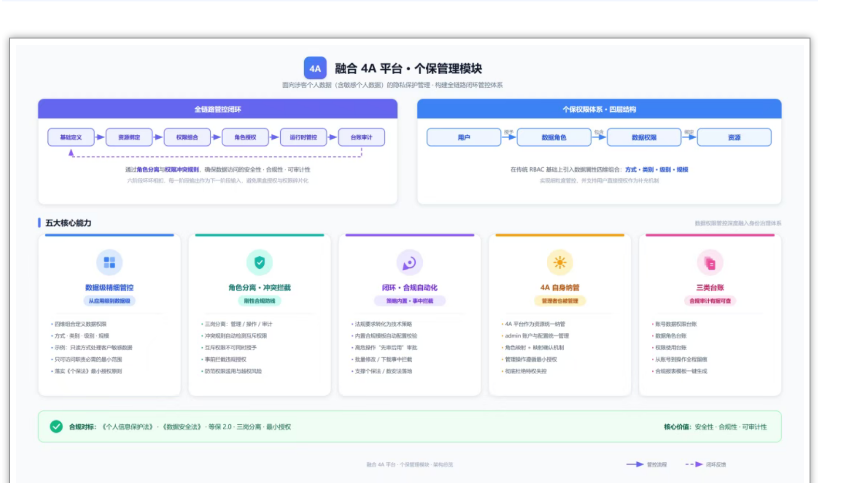Click the bullet admin 账户与配置统一管理
Image resolution: width=851 pixels, height=483 pixels.
(x=537, y=336)
